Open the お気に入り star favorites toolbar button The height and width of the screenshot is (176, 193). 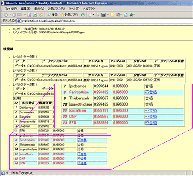[x=69, y=15]
